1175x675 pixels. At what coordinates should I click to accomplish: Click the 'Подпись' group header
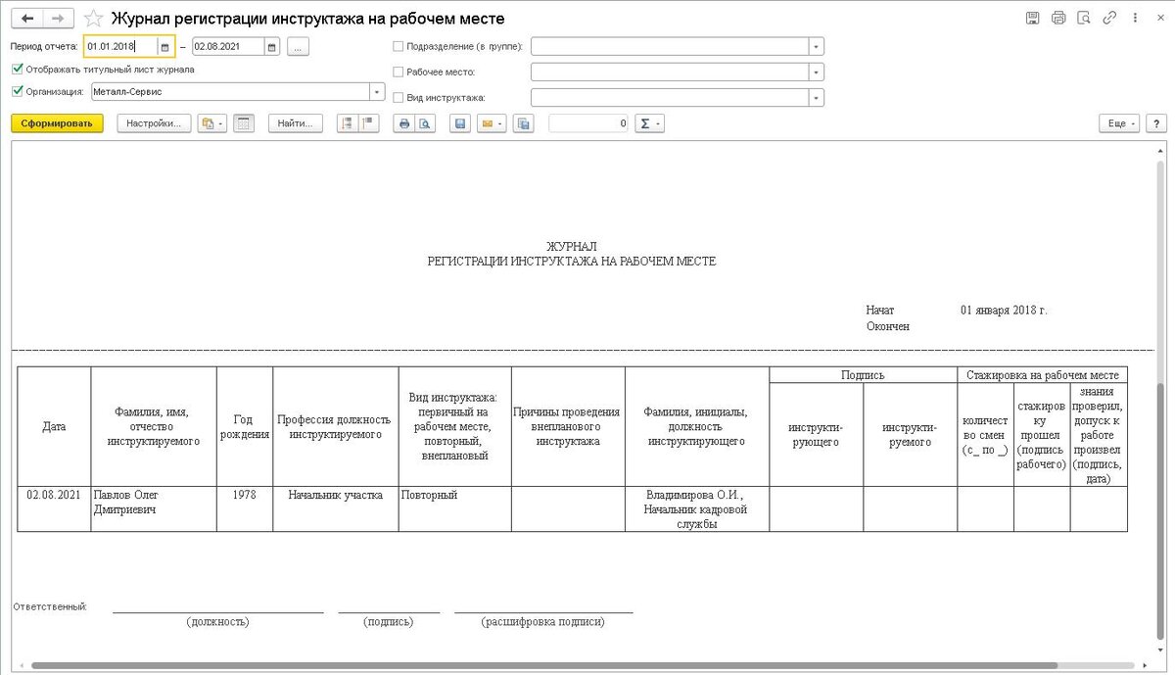pos(864,374)
